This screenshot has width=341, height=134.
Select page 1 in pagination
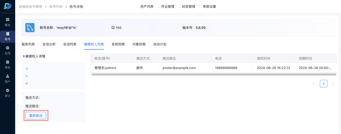coord(324,84)
